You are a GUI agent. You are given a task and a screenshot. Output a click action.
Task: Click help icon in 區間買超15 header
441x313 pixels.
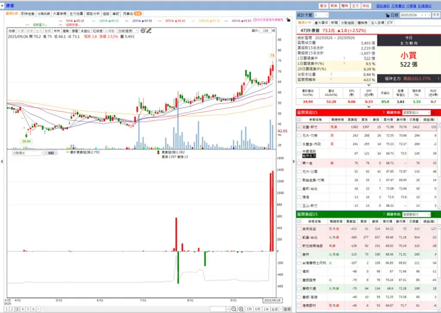384,113
